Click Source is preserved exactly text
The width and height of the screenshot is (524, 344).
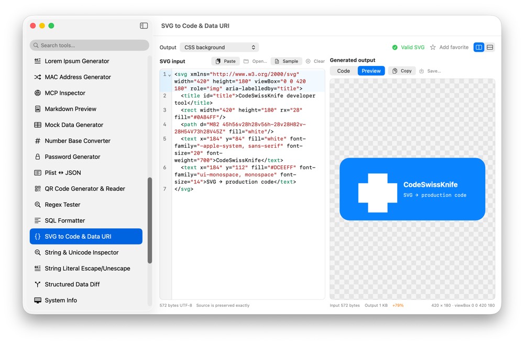coord(223,306)
